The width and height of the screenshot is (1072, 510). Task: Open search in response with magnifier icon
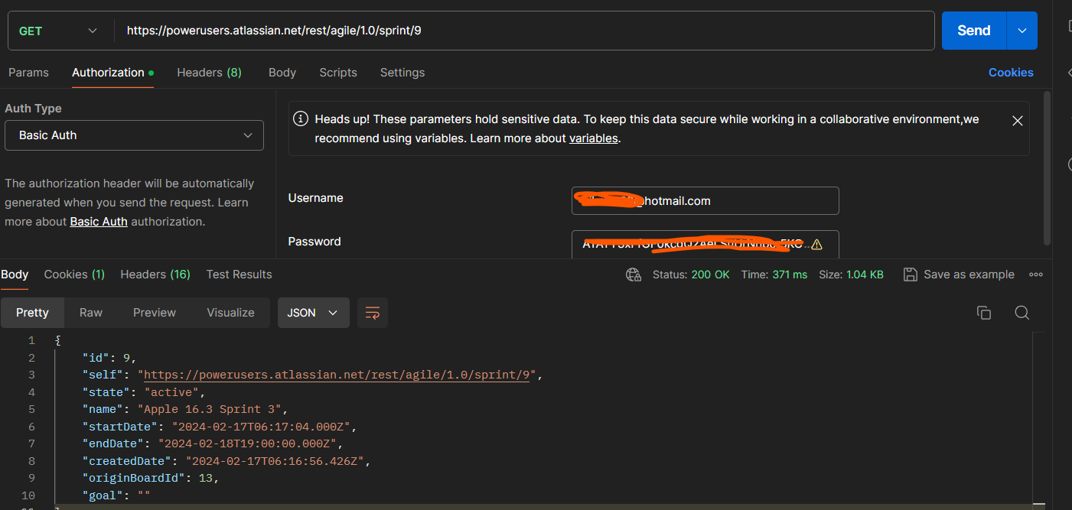[x=1021, y=313]
